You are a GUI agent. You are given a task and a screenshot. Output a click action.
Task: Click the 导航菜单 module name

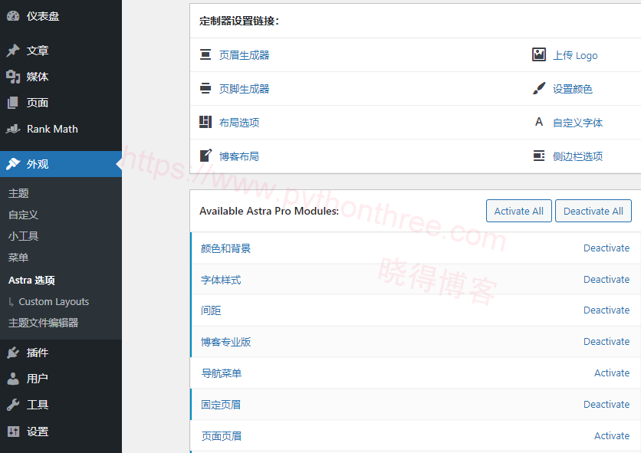[221, 373]
